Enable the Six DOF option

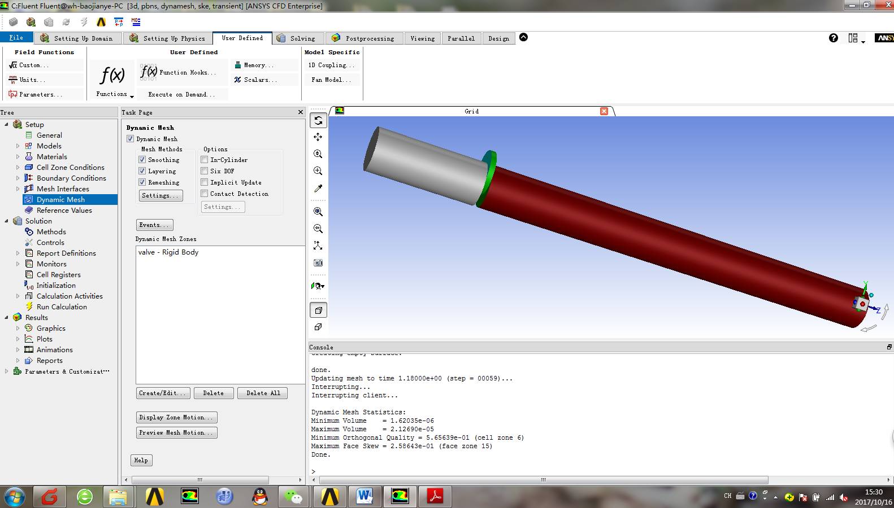pyautogui.click(x=205, y=171)
